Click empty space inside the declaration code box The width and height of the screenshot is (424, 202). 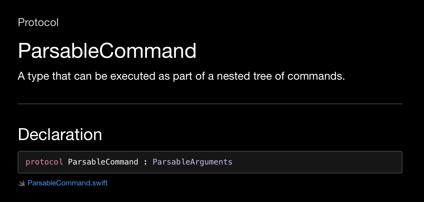tap(313, 162)
